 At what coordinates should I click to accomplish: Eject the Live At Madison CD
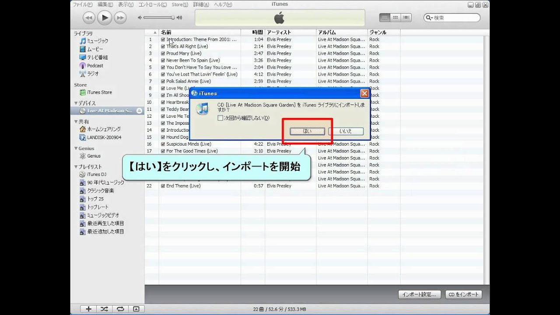(x=139, y=111)
